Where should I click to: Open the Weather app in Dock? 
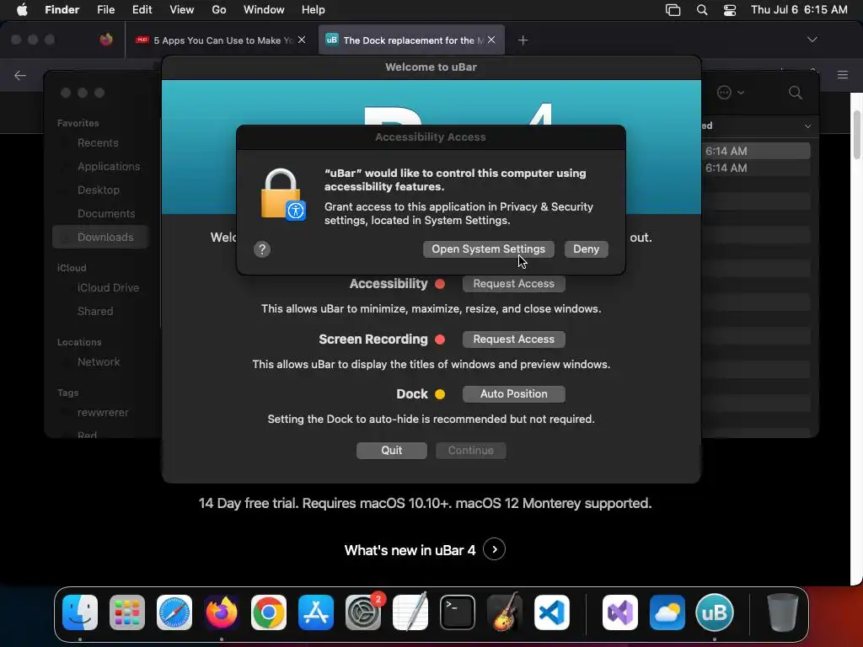pyautogui.click(x=667, y=612)
